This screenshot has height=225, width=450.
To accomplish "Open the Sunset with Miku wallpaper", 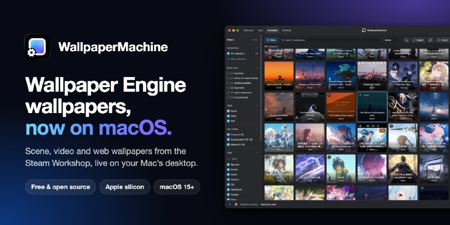I will 279,107.
